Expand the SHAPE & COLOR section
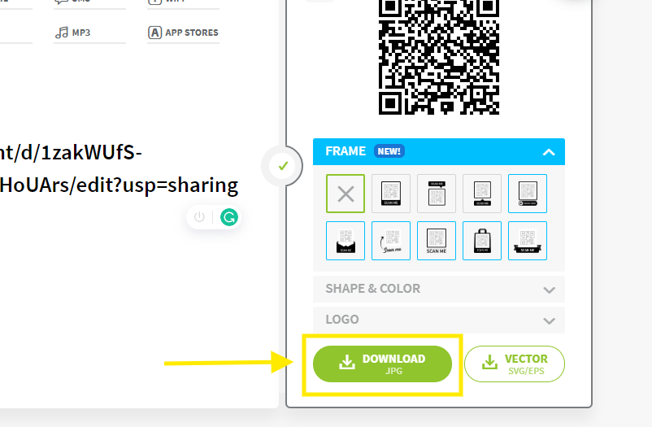Screen dimensions: 652x427 click(x=439, y=289)
